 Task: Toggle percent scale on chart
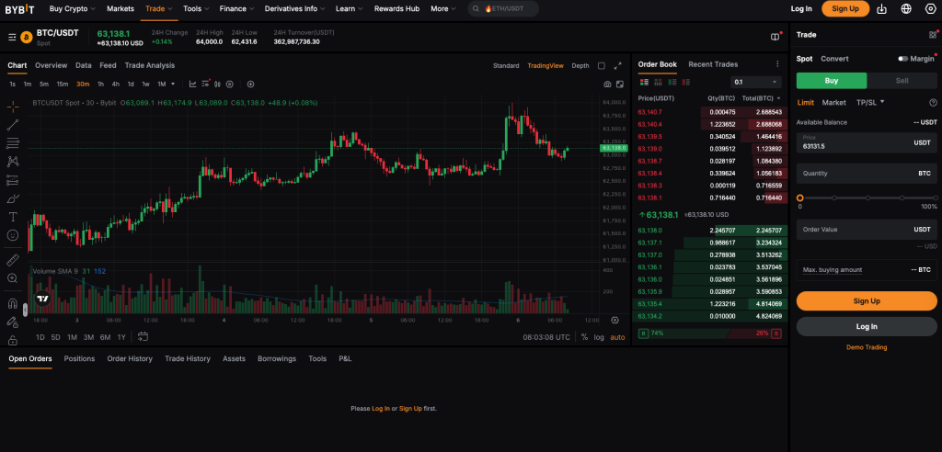[x=584, y=337]
